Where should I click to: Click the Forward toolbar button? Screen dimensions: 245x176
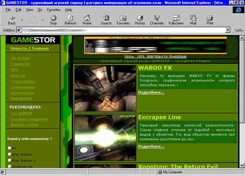(33, 20)
